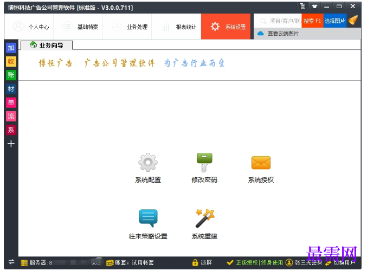Click the green 账 sidebar icon
This screenshot has height=271, width=367.
11,75
